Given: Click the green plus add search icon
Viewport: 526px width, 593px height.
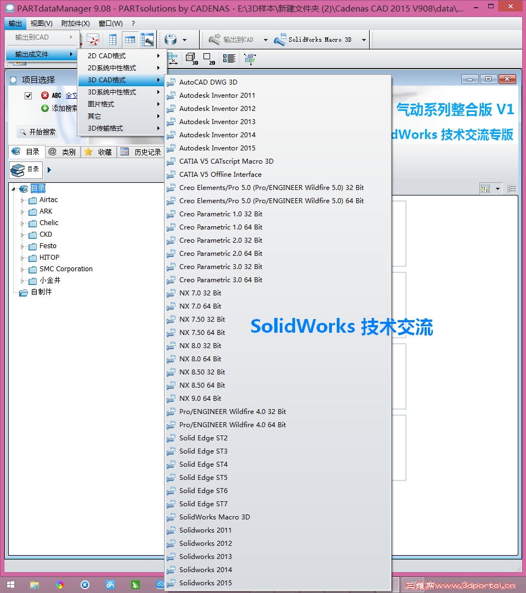Looking at the screenshot, I should pos(45,109).
